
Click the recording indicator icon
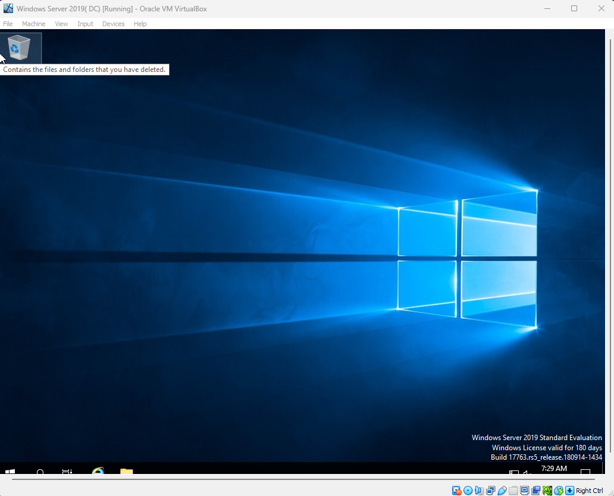[x=536, y=491]
